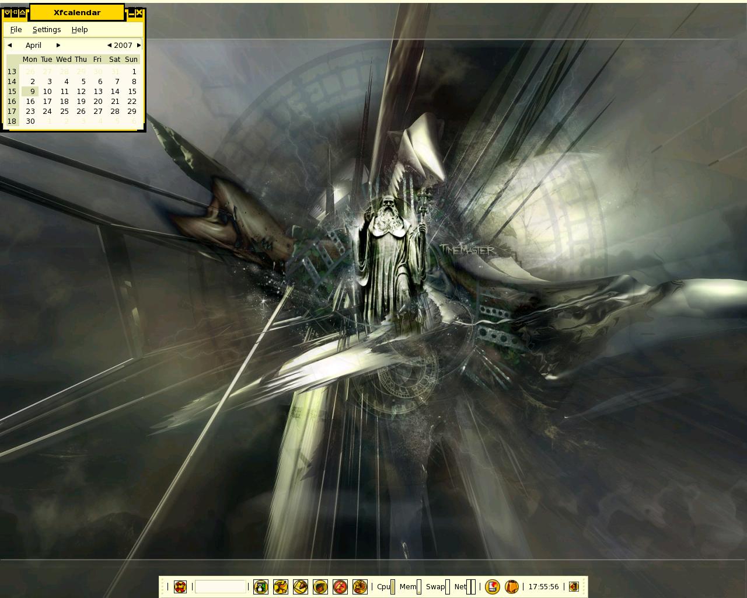The height and width of the screenshot is (598, 747).
Task: Open the red document launcher icon in panel
Action: tap(493, 587)
